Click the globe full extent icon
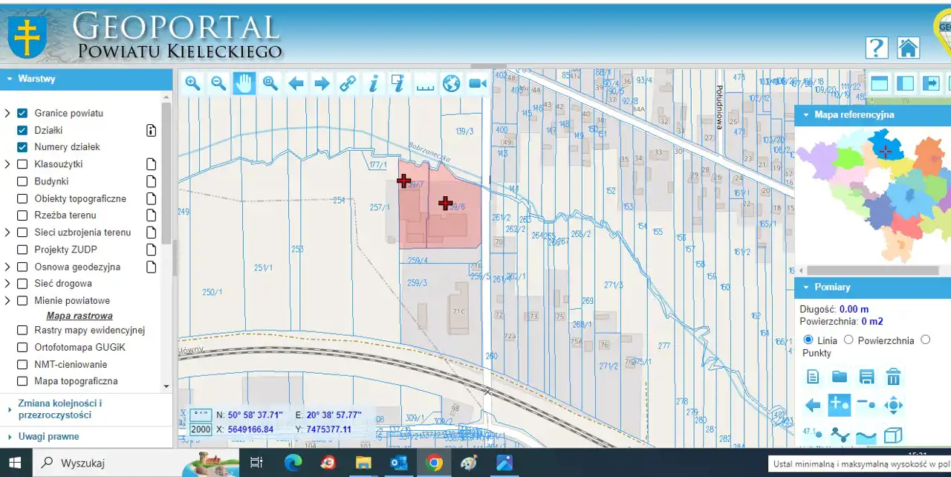Screen dimensions: 951x477 click(451, 83)
